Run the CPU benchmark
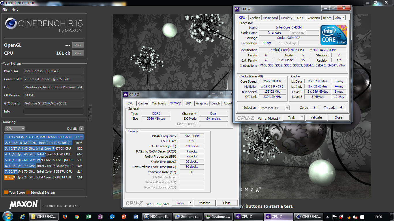394x221 pixels. click(78, 53)
